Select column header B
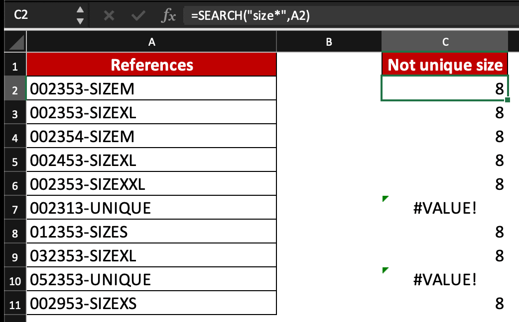Screen dimensions: 519x322 coord(329,42)
